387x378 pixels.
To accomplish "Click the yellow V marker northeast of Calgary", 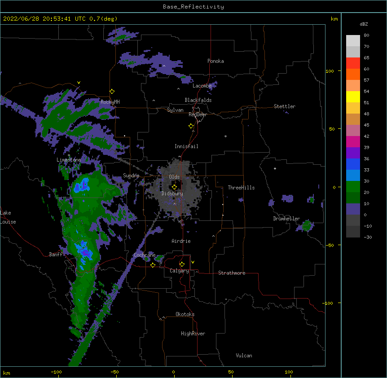I will pos(193,262).
